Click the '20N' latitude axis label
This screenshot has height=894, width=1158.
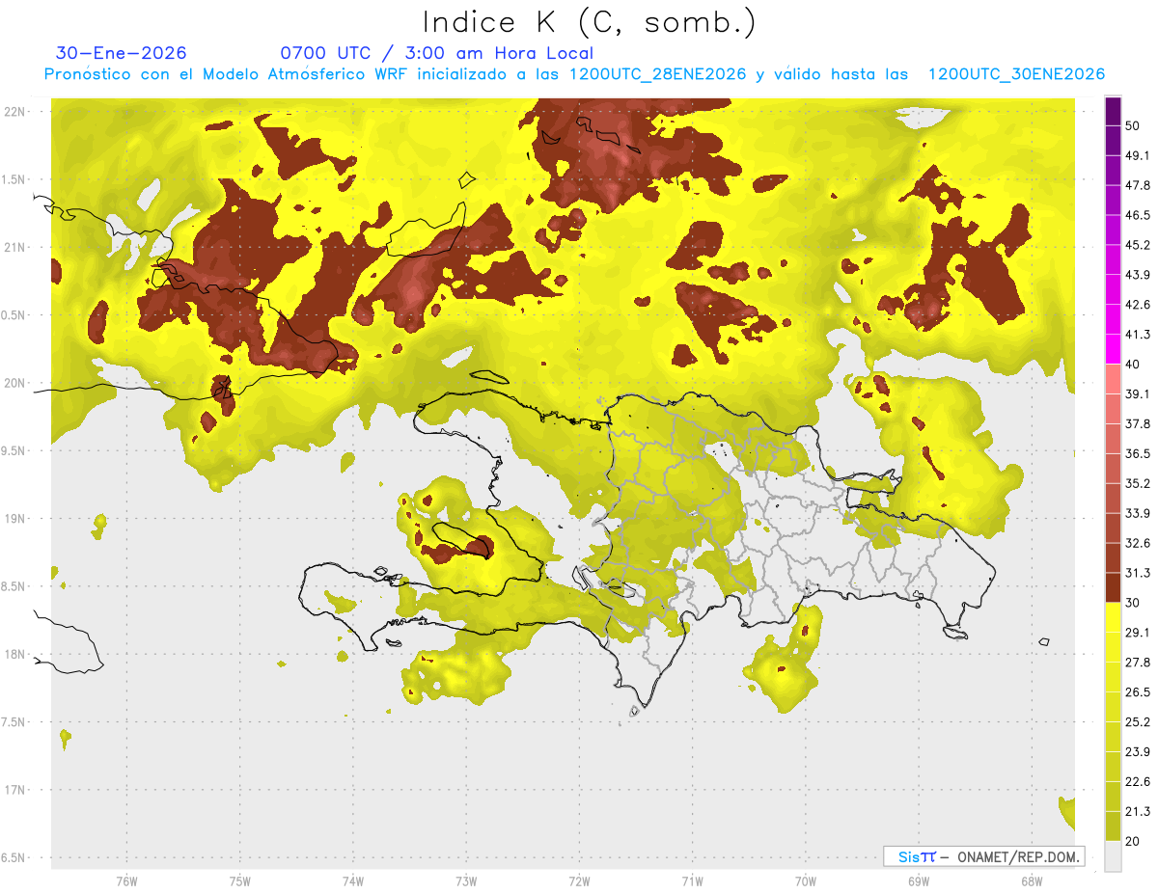(x=16, y=383)
